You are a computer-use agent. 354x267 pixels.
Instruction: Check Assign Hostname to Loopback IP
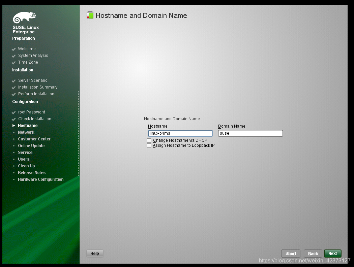click(x=149, y=146)
